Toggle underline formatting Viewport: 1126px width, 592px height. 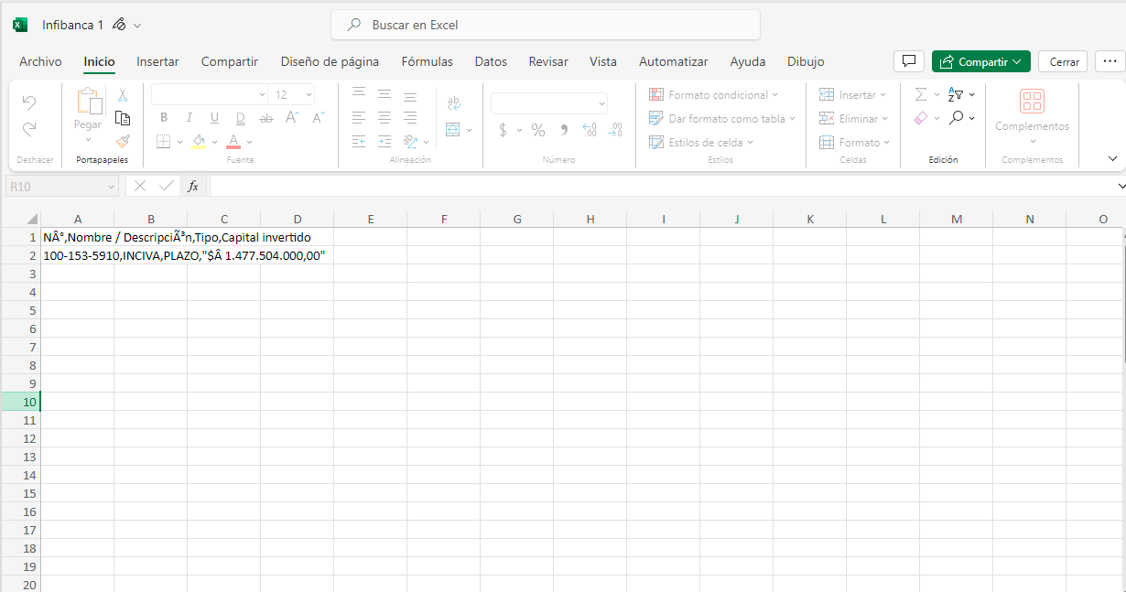click(215, 118)
